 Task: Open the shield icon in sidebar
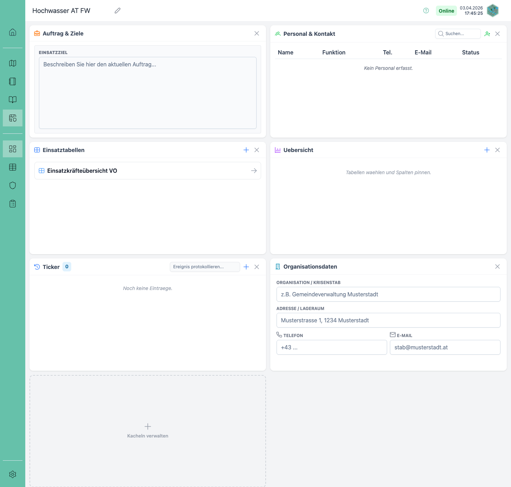13,185
